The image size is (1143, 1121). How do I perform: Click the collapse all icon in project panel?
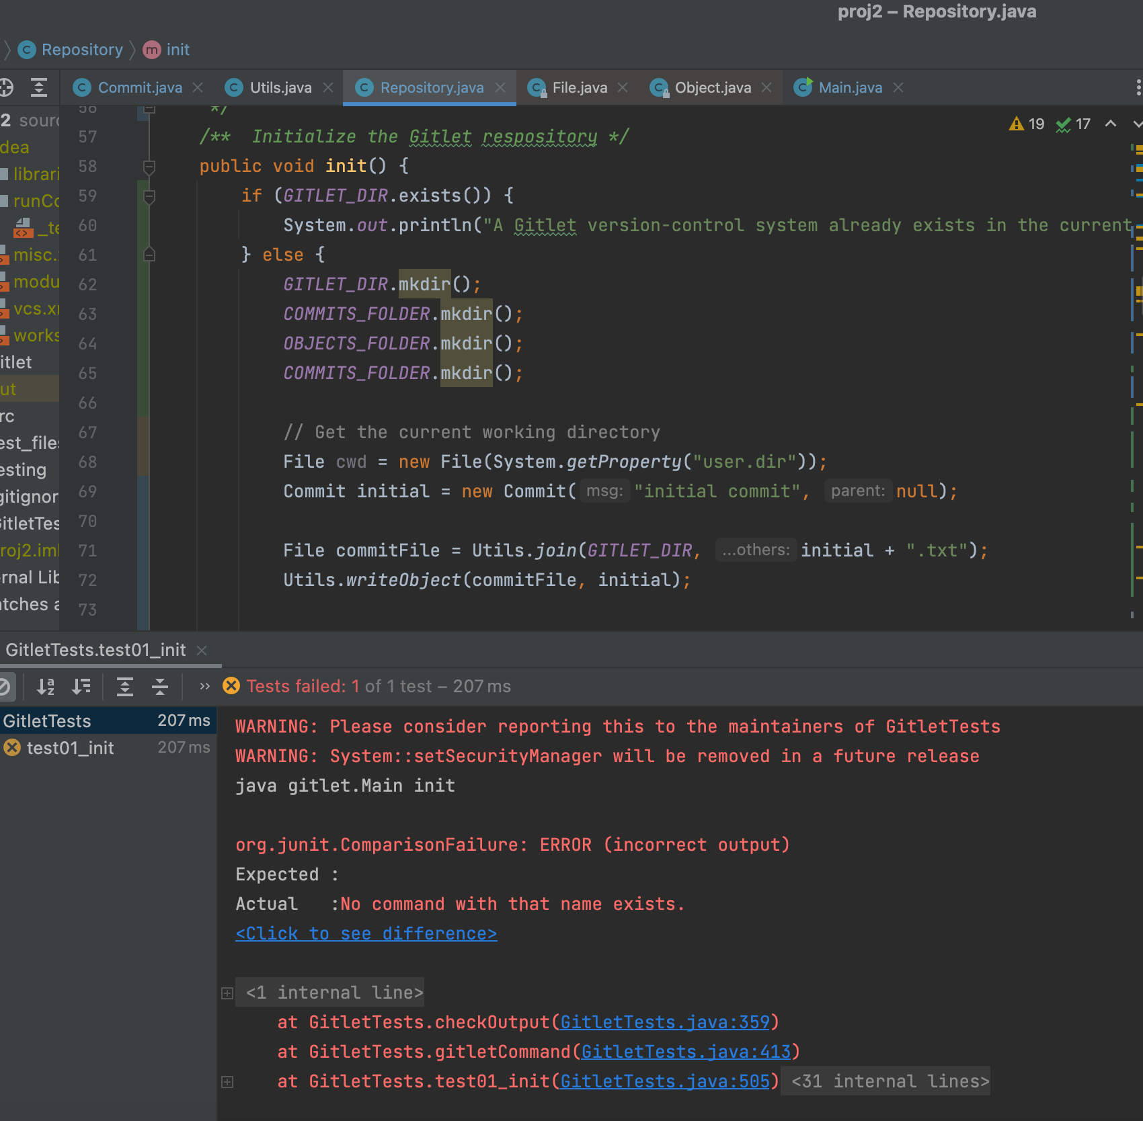pyautogui.click(x=39, y=87)
